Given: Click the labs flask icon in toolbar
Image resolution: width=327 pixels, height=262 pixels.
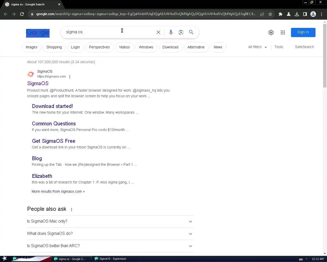Looking at the screenshot, I should pyautogui.click(x=289, y=14).
